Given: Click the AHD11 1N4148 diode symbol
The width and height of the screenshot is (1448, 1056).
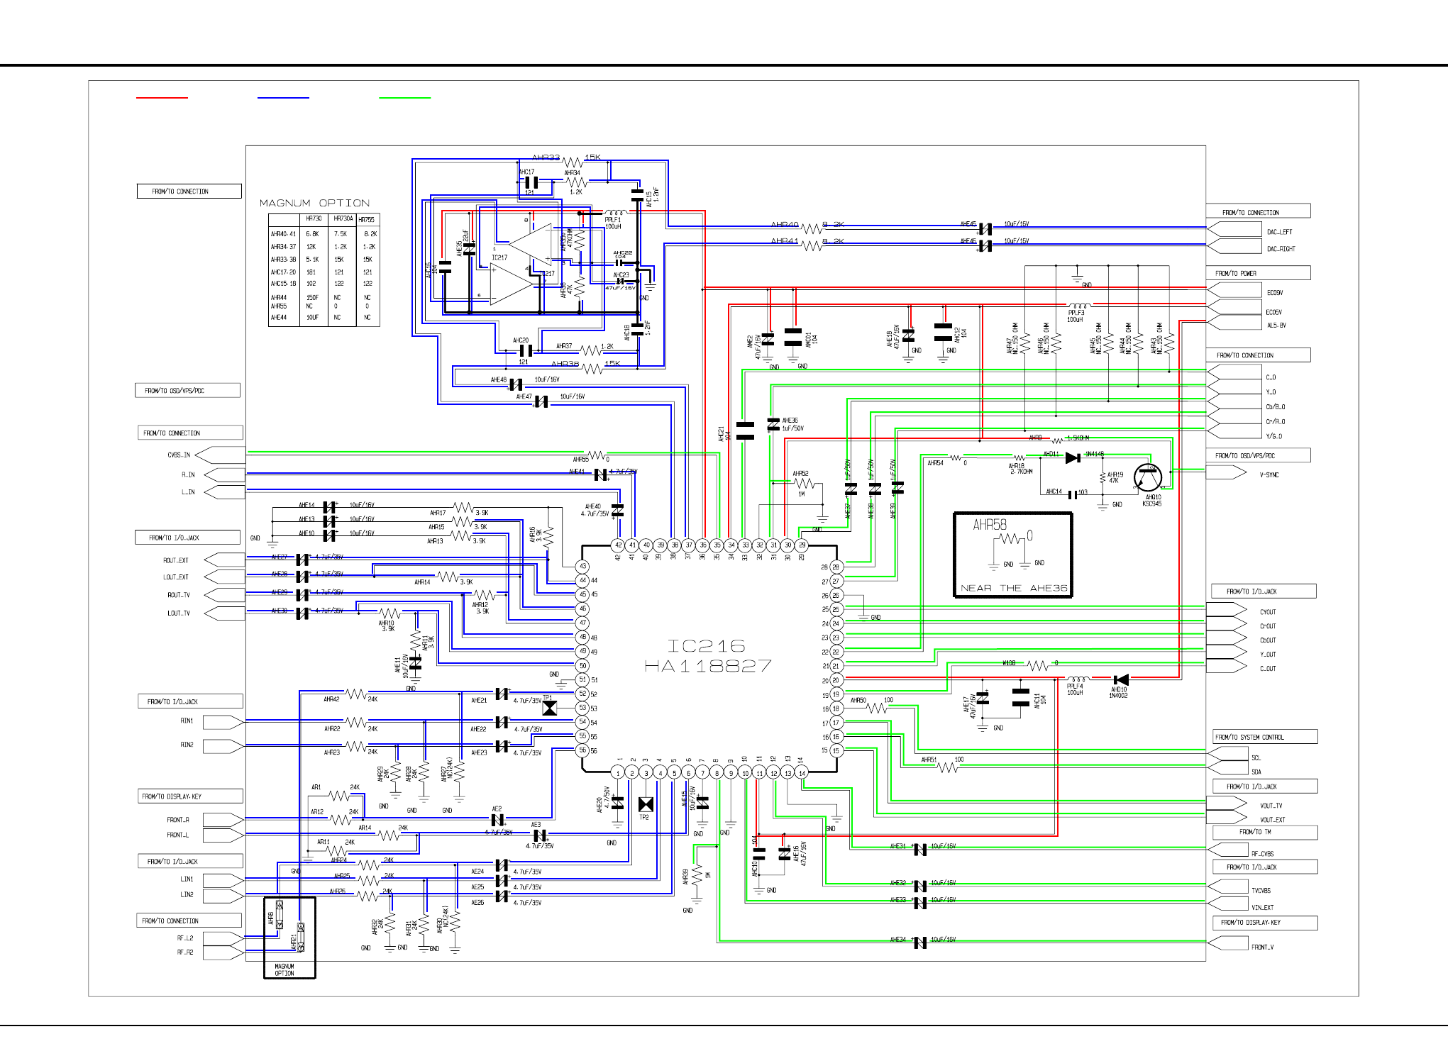Looking at the screenshot, I should pyautogui.click(x=1073, y=458).
